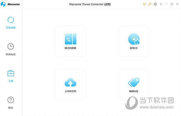Click the 上传和分享 caption
The image size is (181, 116).
pos(70,91)
